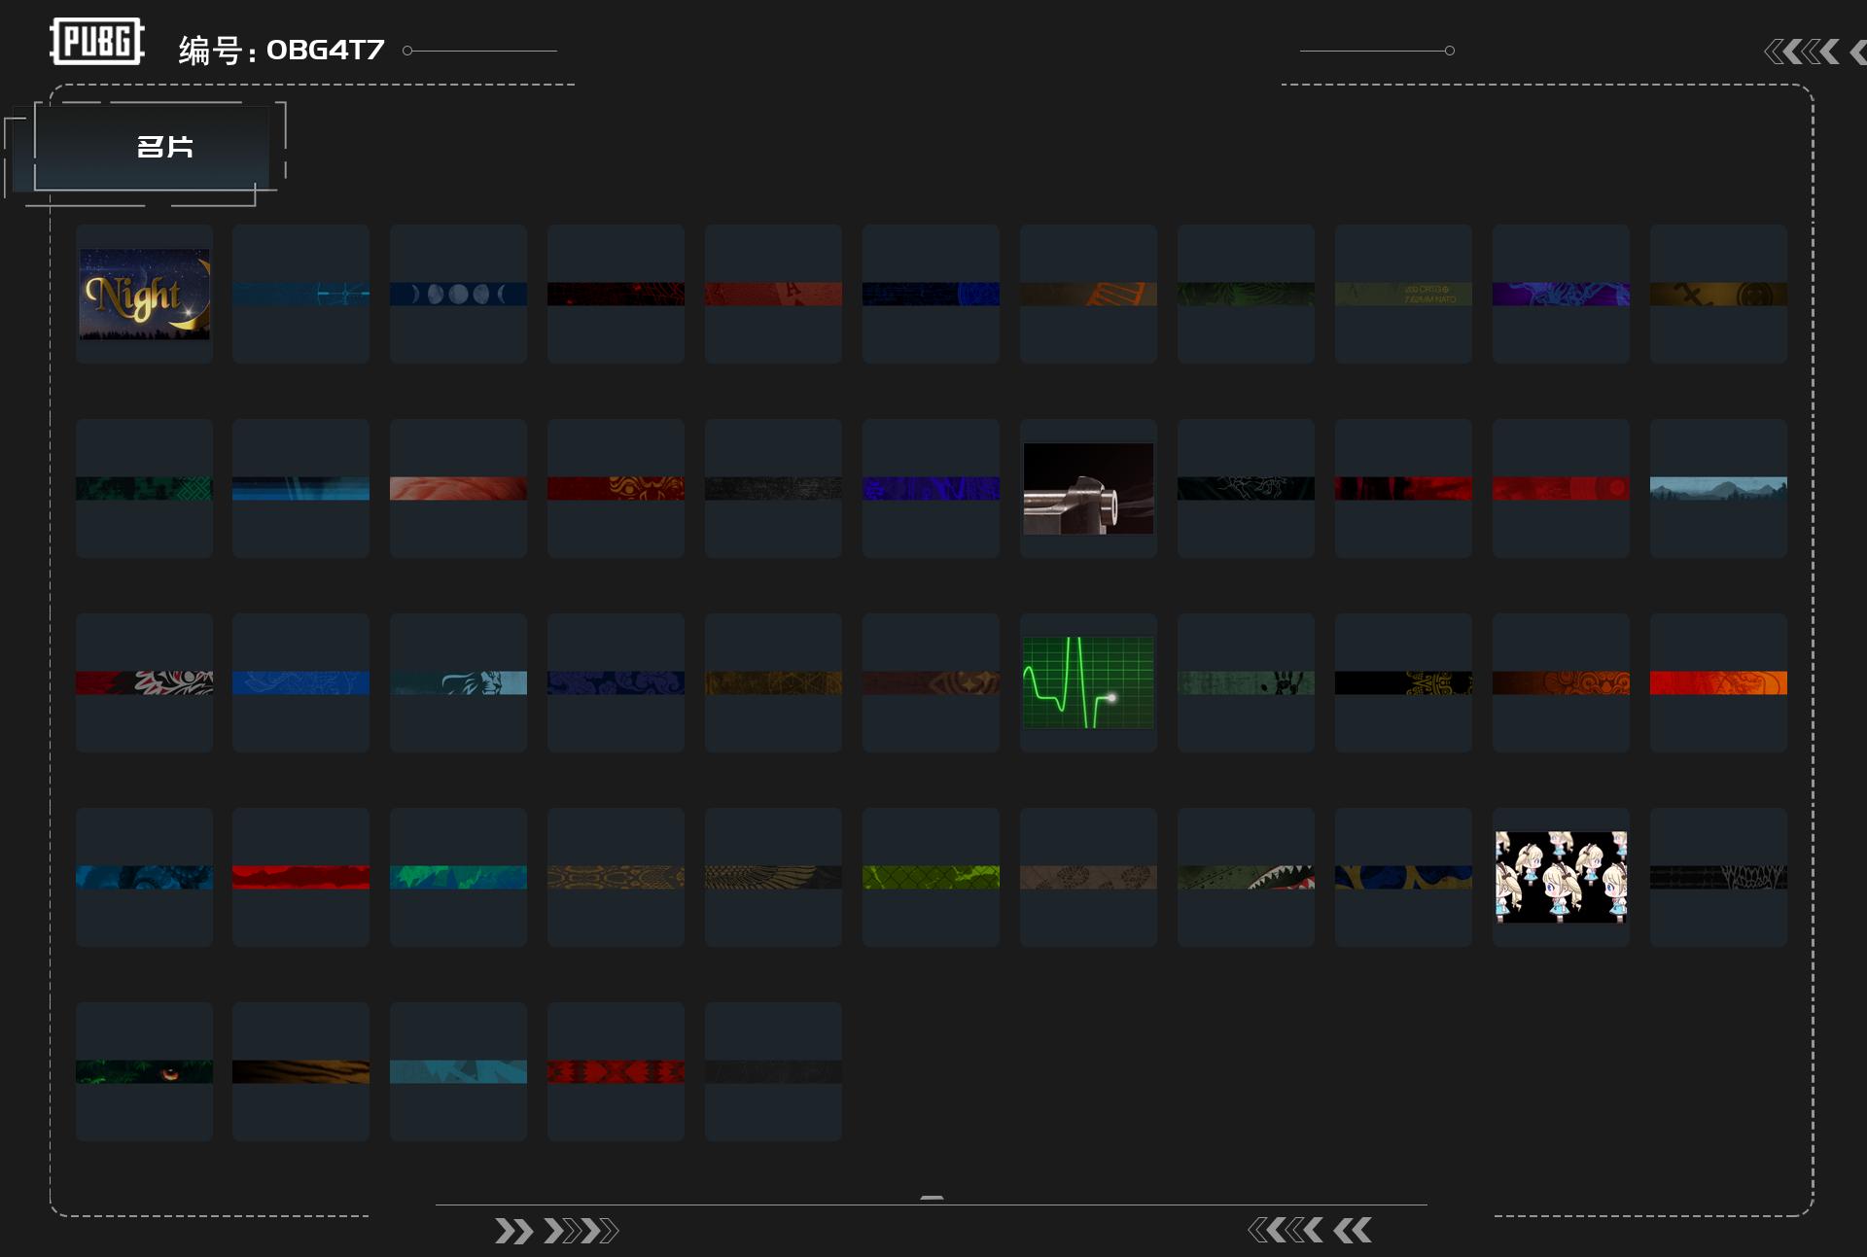This screenshot has height=1257, width=1867.
Task: Click the 编号 OBG4T7 code text
Action: tap(282, 50)
